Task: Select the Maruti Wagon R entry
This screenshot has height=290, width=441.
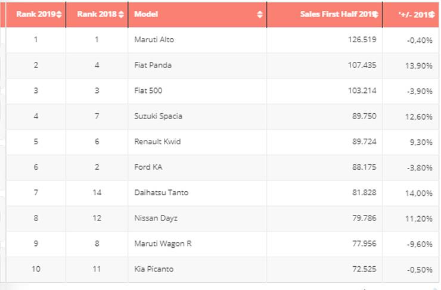Action: pos(162,244)
